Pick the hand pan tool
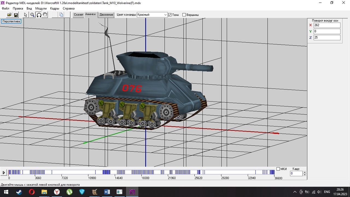Viewport: 350px width, 197px height. pyautogui.click(x=45, y=15)
